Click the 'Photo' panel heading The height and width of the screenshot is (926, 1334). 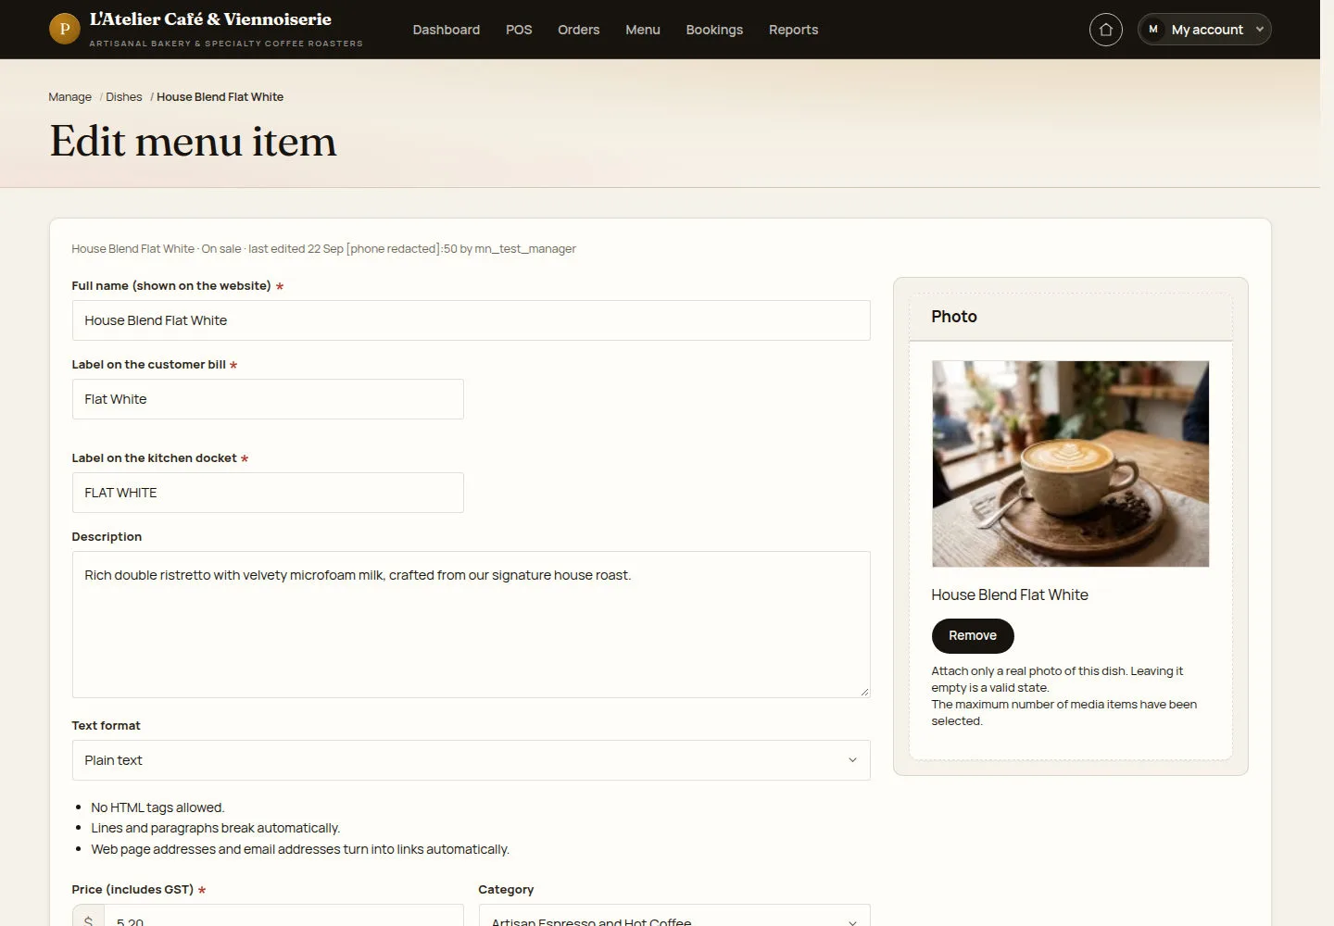click(954, 317)
